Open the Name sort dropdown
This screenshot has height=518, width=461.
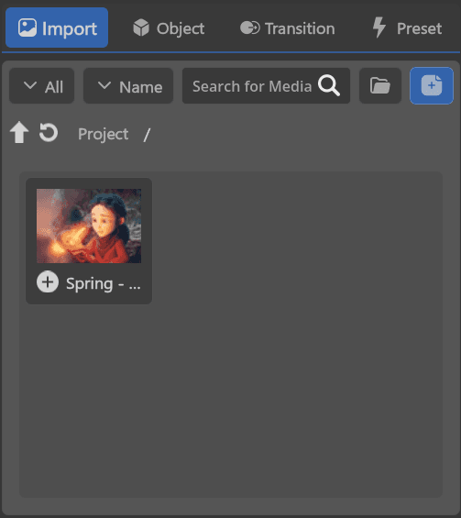coord(128,86)
